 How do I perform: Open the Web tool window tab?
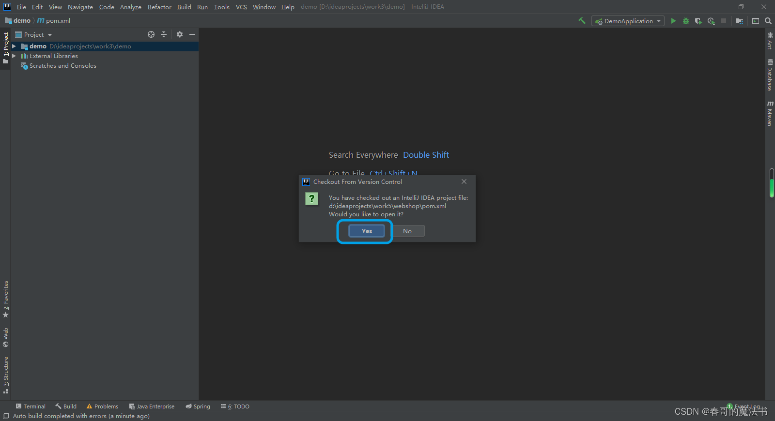click(x=5, y=337)
